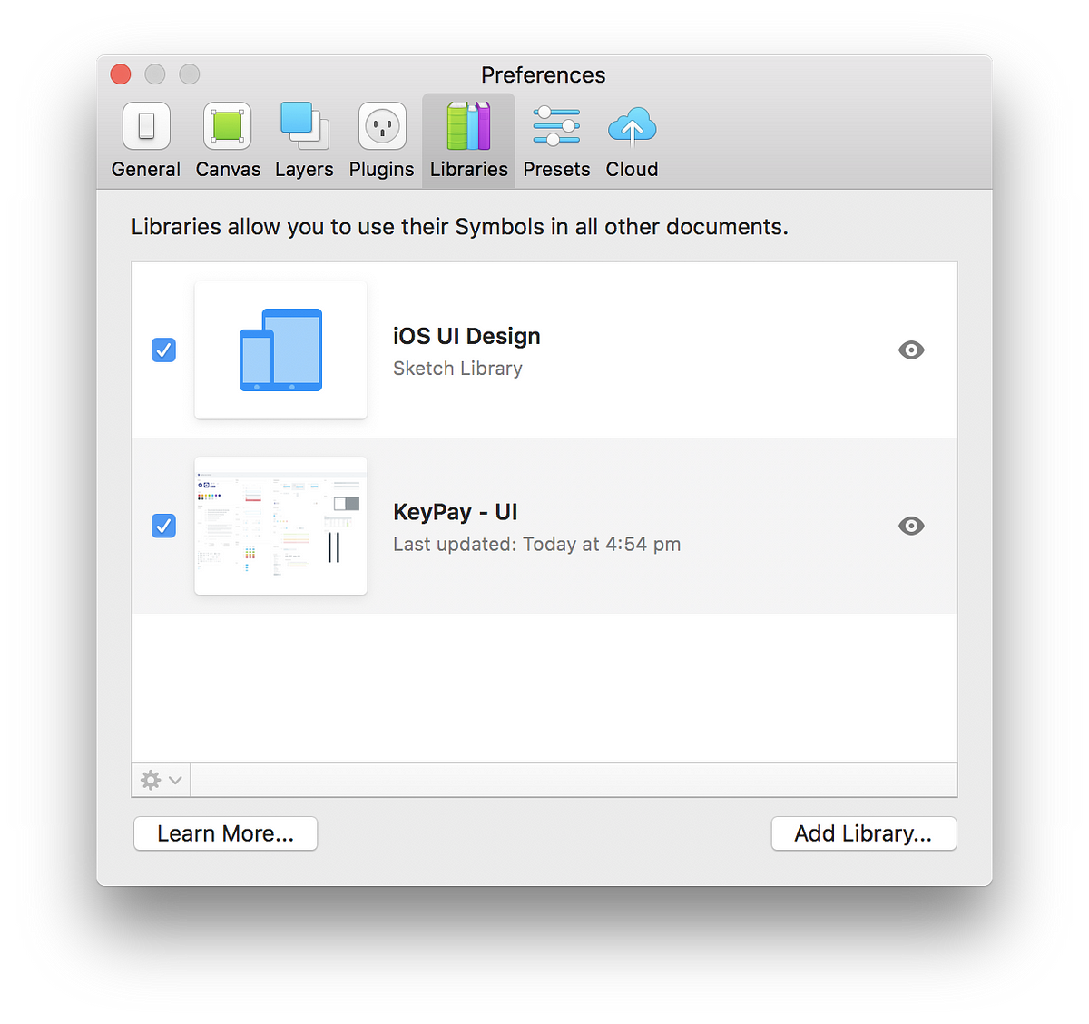
Task: Select the Libraries preferences tab
Action: coord(468,141)
